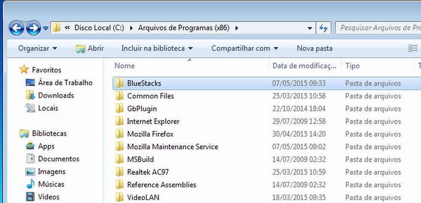The width and height of the screenshot is (421, 203).
Task: Select the Reference Assemblies folder name
Action: [162, 185]
